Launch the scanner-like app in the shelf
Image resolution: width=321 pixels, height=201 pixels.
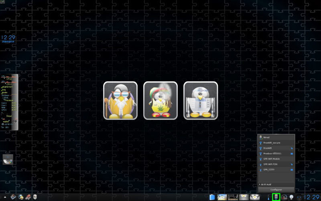tap(13, 197)
